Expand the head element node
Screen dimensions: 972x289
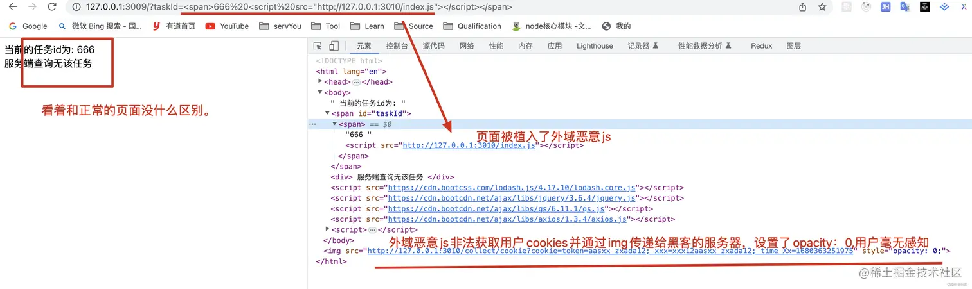pos(320,81)
